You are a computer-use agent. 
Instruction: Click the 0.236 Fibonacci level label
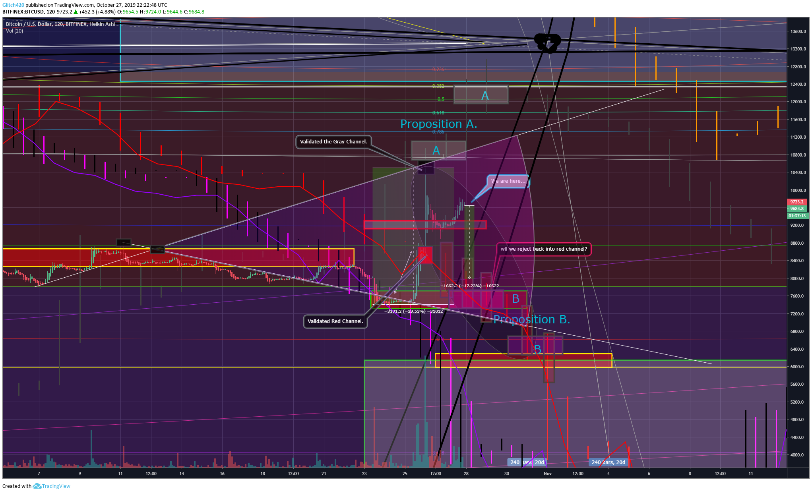(438, 70)
